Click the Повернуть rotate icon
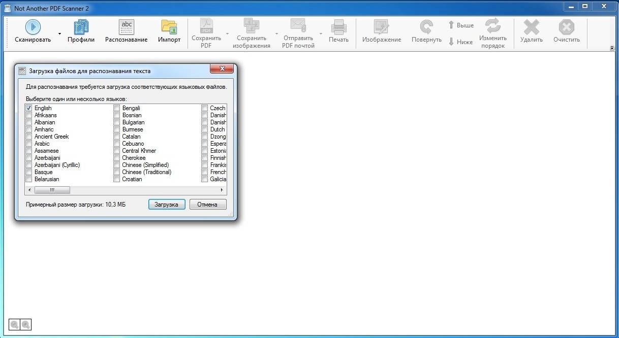The height and width of the screenshot is (338, 619). [426, 27]
